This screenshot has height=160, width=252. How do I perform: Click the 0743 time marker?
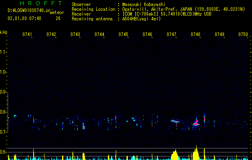click(75, 34)
